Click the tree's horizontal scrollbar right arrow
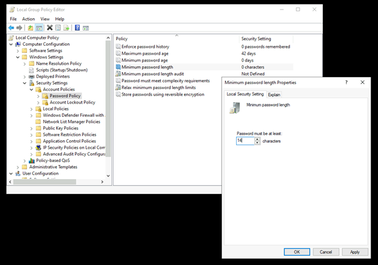This screenshot has width=378, height=265. tap(102, 182)
